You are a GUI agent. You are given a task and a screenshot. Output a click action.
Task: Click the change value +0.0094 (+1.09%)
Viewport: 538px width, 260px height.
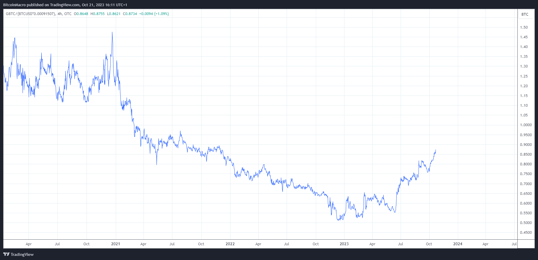(154, 14)
